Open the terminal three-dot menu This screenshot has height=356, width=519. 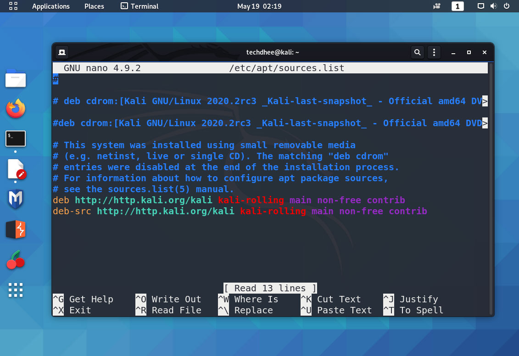434,52
